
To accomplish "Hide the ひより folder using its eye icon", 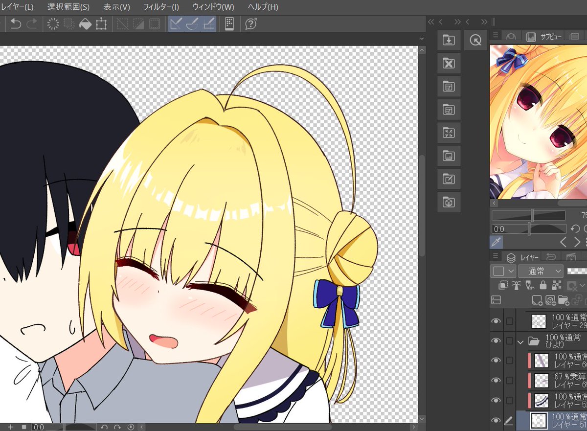I will click(496, 341).
